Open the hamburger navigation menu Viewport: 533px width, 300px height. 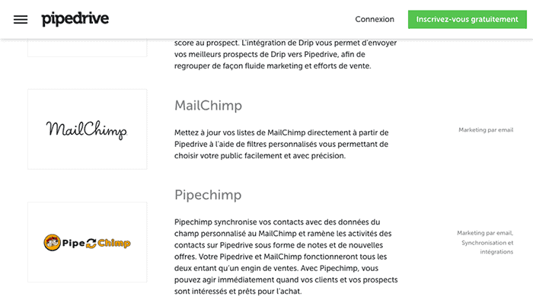21,19
